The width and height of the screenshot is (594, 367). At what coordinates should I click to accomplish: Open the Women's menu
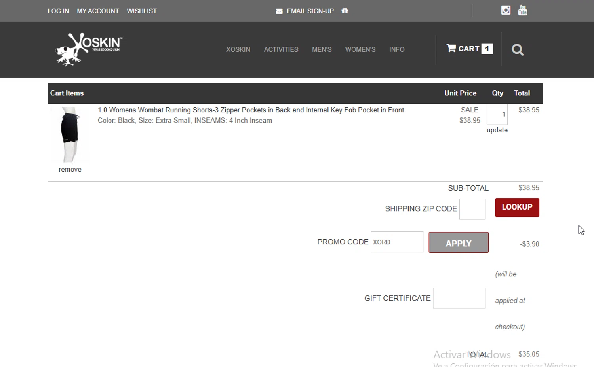tap(360, 49)
